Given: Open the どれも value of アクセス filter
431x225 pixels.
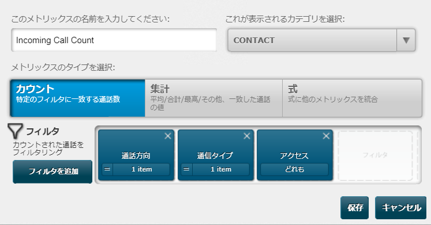Looking at the screenshot, I should pyautogui.click(x=294, y=169).
